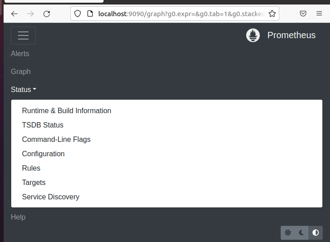Viewport: 330px width, 242px height.
Task: Open Runtime & Build Information
Action: [66, 110]
